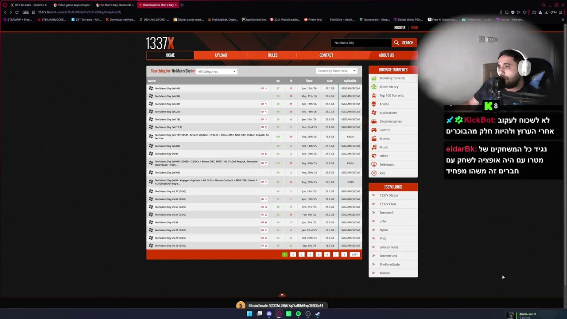The width and height of the screenshot is (567, 319).
Task: Click the comments icon on No Man's Sky v6.04
Action: [x=263, y=154]
